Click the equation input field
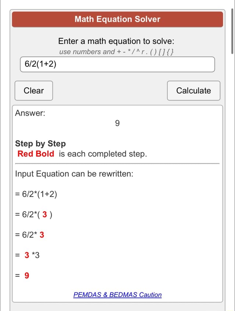The image size is (235, 311). 117,64
